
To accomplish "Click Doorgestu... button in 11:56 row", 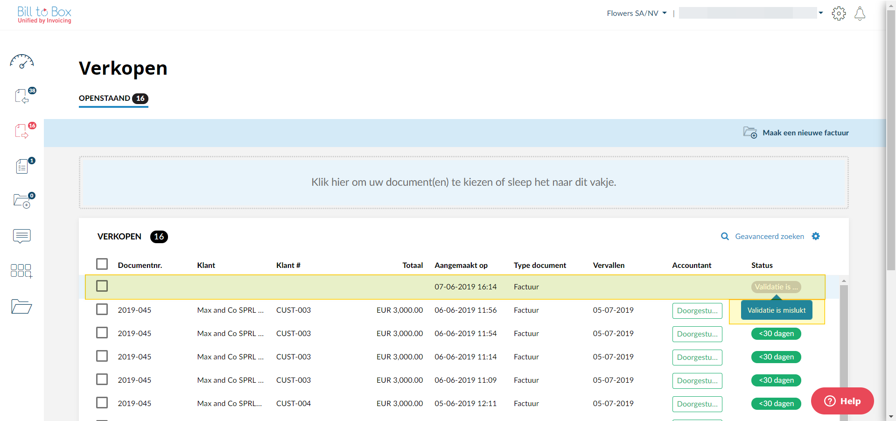I will [x=697, y=311].
